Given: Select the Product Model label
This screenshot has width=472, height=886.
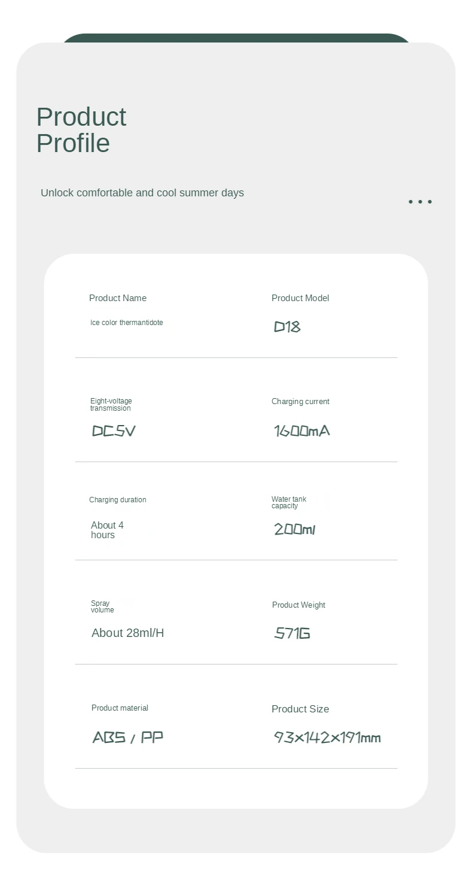Looking at the screenshot, I should pyautogui.click(x=300, y=298).
